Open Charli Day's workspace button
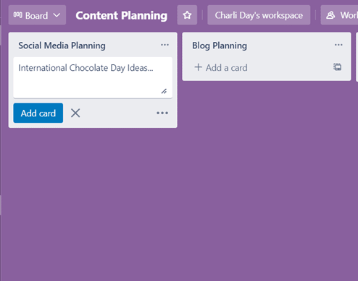 259,15
